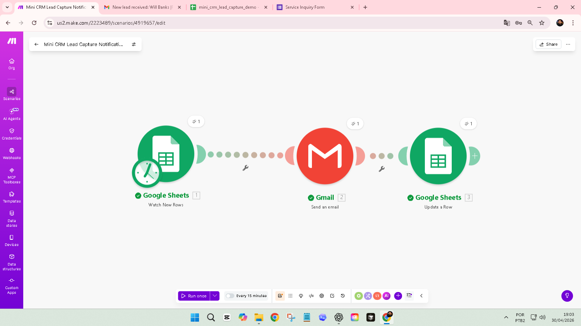Add another module after Update a Row
581x326 pixels.
tap(475, 156)
